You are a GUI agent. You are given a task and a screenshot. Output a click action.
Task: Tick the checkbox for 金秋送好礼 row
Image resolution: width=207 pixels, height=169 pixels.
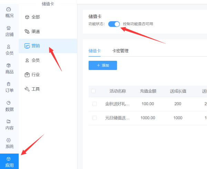pyautogui.click(x=95, y=104)
